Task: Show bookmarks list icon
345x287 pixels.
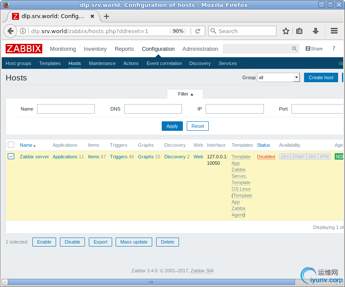Action: [x=299, y=31]
